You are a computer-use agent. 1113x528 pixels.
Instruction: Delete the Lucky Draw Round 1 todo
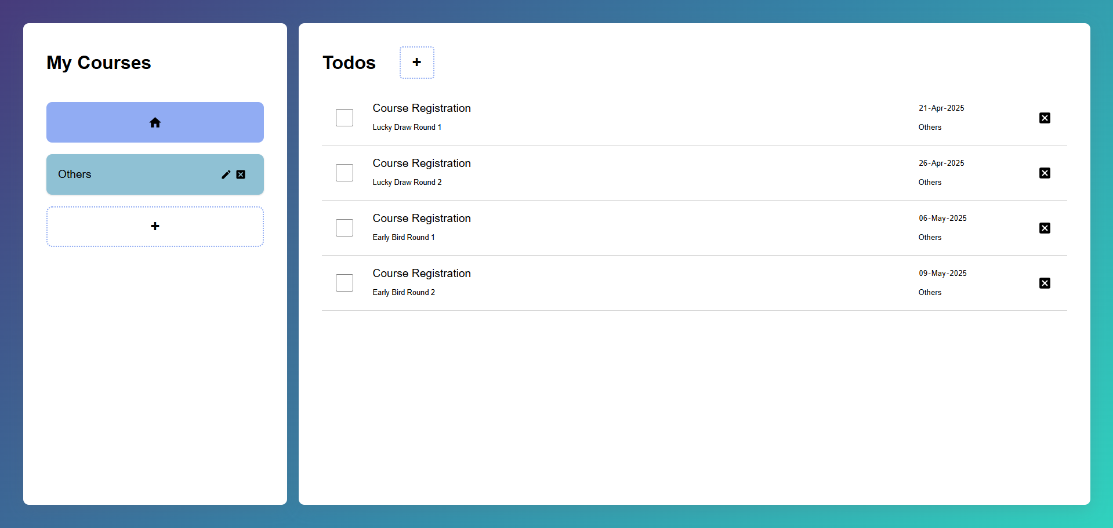pyautogui.click(x=1045, y=118)
